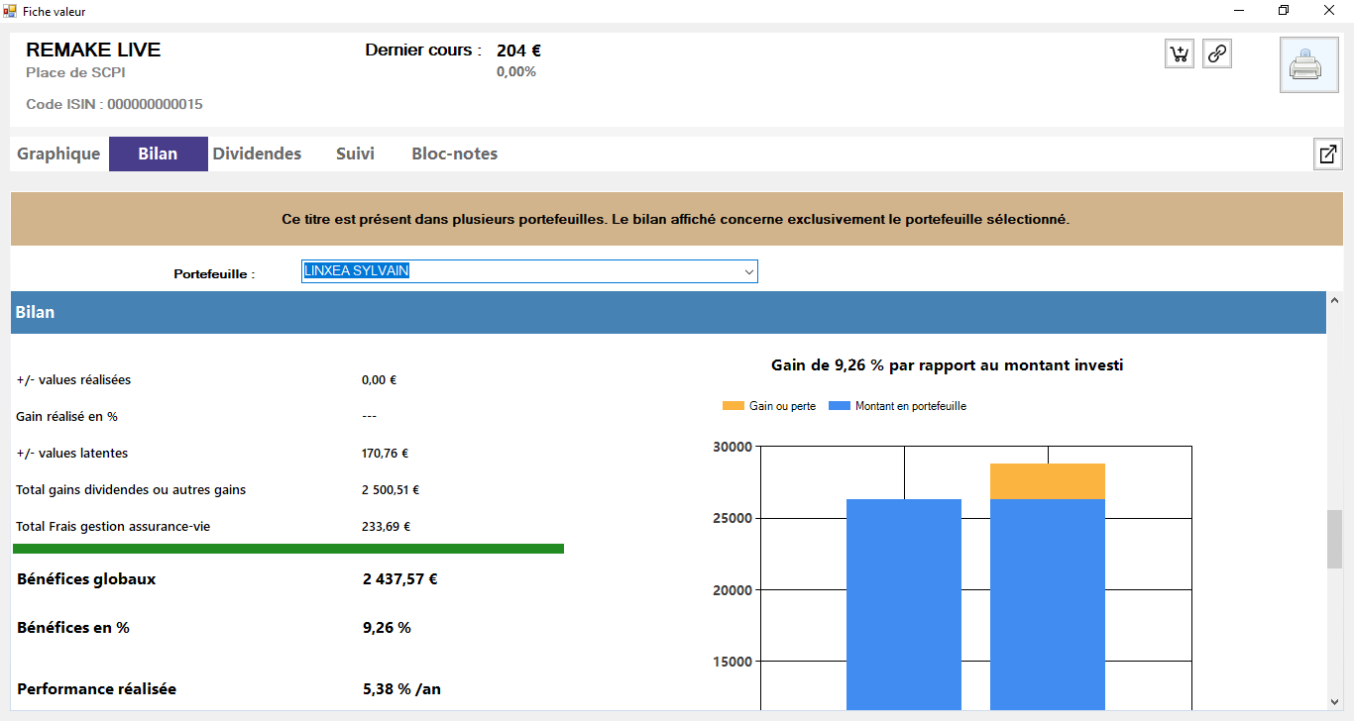Select the Bloc-notes tab
The height and width of the screenshot is (721, 1354).
[454, 154]
